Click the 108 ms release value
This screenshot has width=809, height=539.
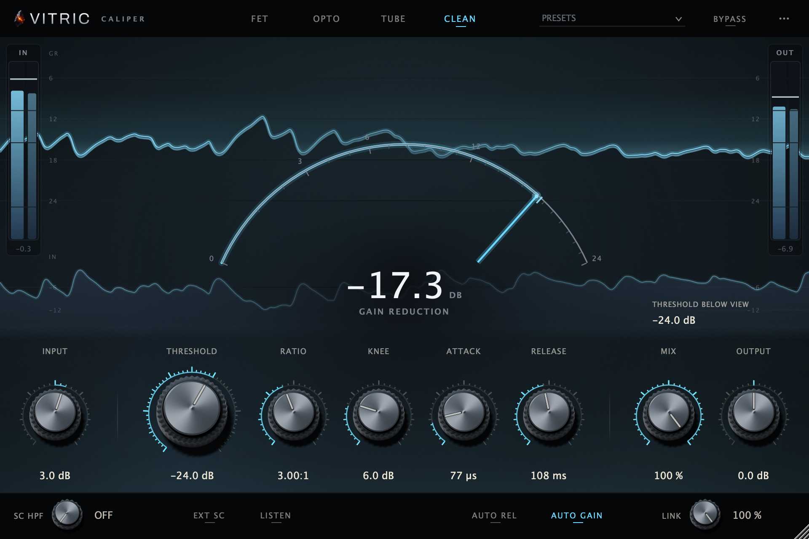pos(549,475)
